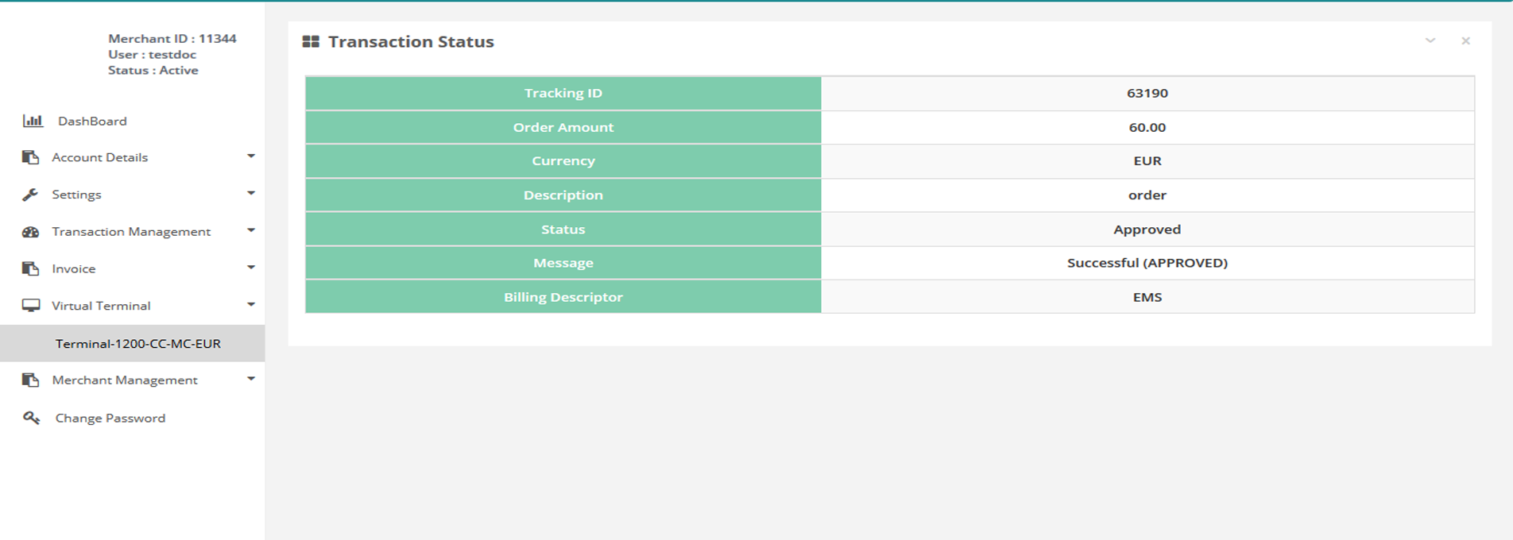Click the Invoice sidebar icon
Image resolution: width=1513 pixels, height=540 pixels.
[x=30, y=268]
